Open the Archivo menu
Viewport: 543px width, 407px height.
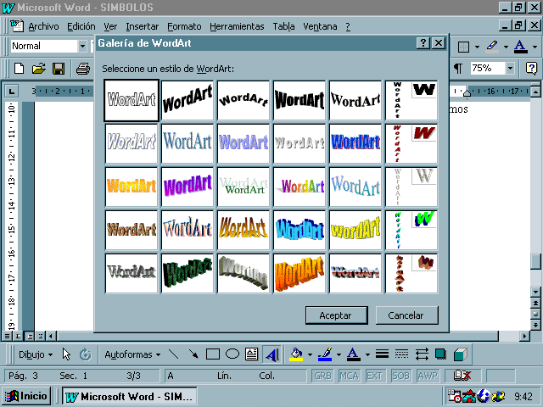(43, 26)
